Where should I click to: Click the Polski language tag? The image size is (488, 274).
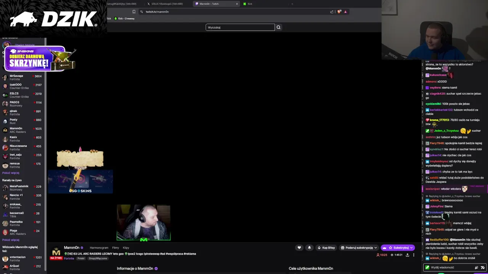pos(81,258)
